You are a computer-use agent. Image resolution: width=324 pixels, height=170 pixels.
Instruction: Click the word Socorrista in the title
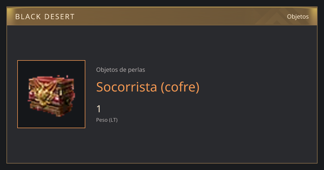pos(127,87)
